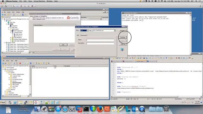Expand the UNIX Groups OU
Viewport: 203px width, 114px height.
click(x=9, y=85)
